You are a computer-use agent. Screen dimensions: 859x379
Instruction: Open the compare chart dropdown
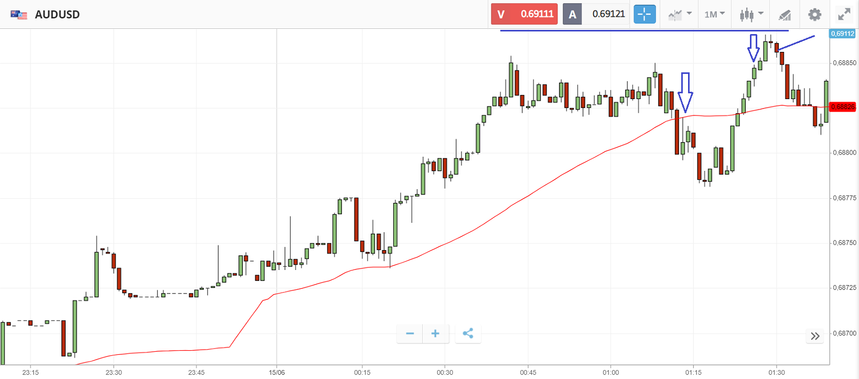680,14
